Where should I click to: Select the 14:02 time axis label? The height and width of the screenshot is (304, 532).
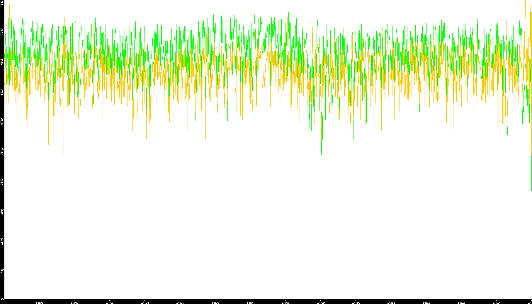pos(74,303)
